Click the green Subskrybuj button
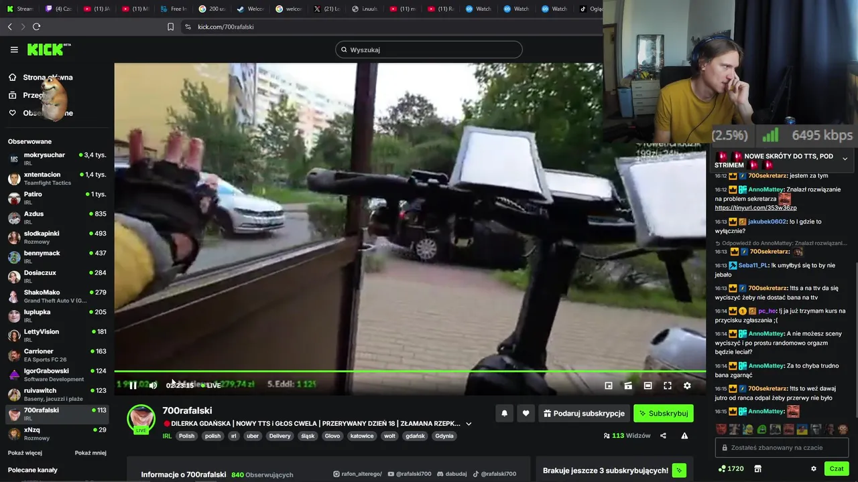 coord(664,414)
